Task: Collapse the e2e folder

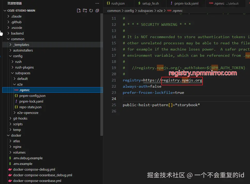Action: coord(14,84)
